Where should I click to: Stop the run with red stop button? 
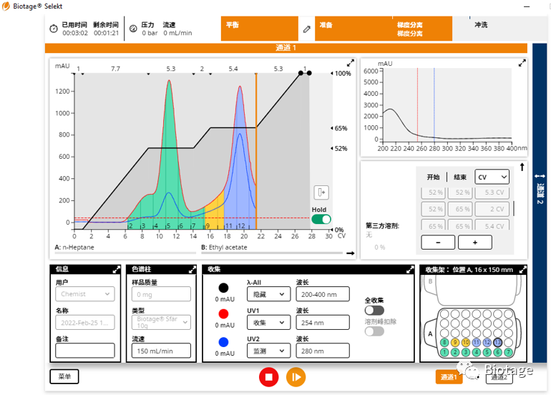pos(269,377)
